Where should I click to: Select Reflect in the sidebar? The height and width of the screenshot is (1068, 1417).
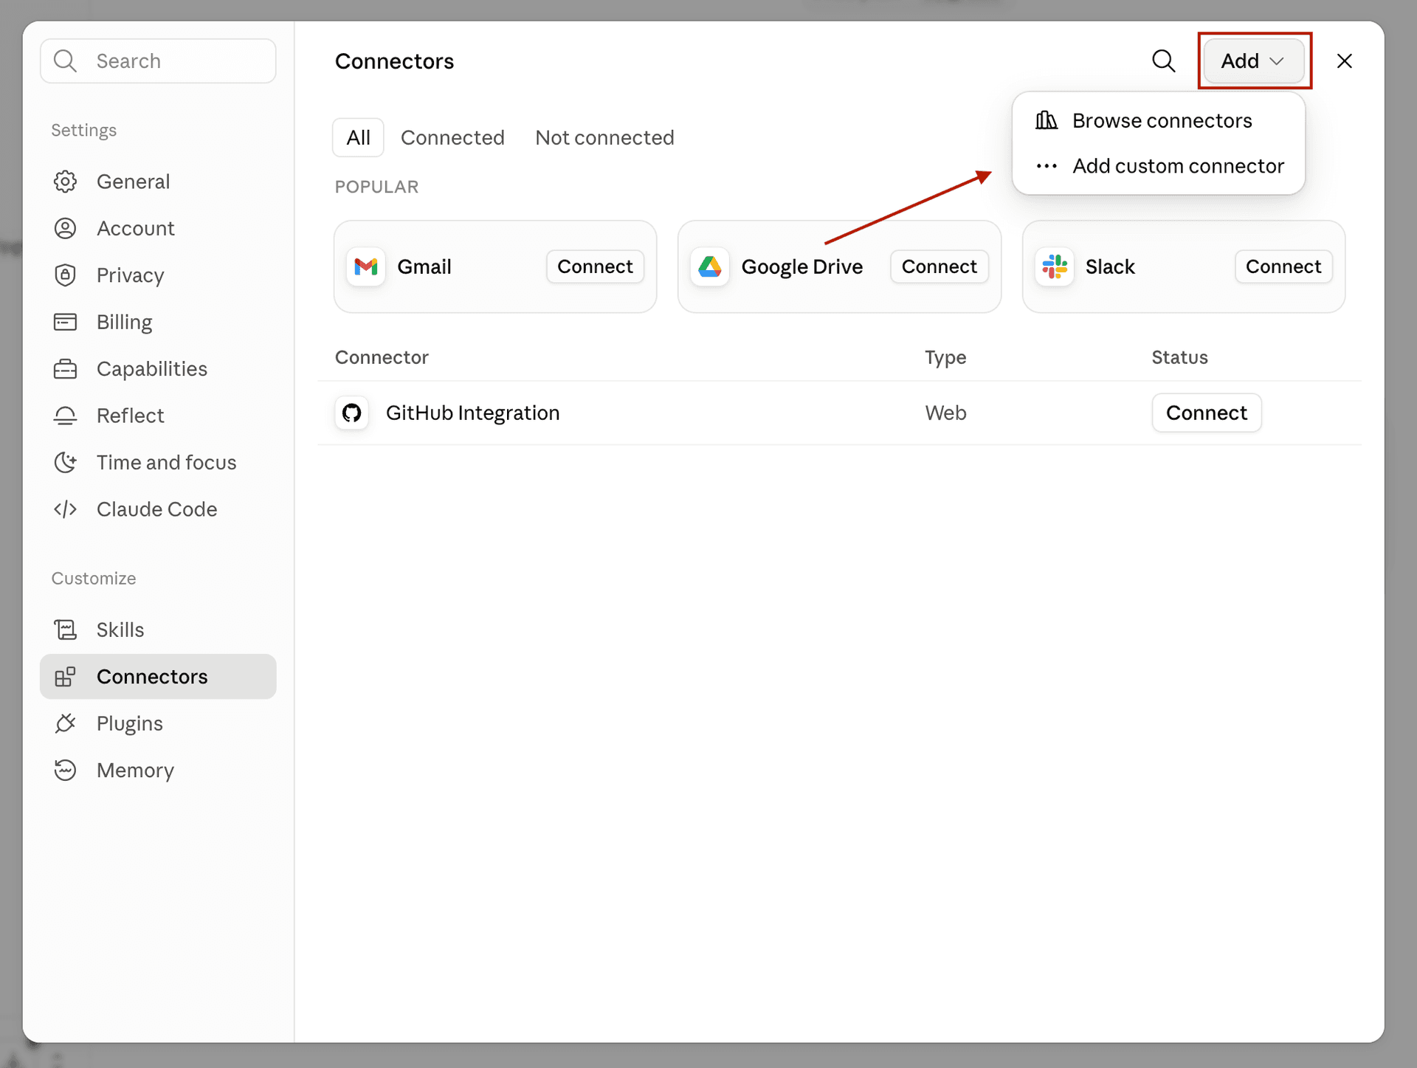click(x=158, y=416)
